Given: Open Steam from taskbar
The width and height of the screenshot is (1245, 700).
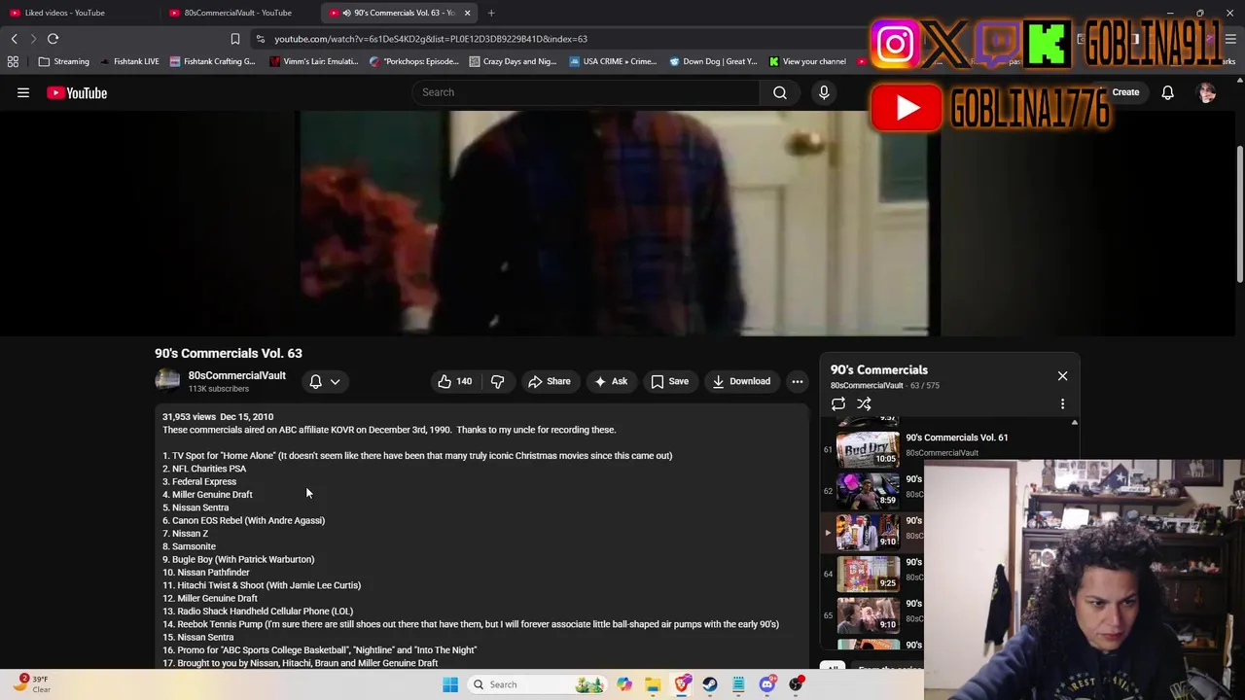Looking at the screenshot, I should [x=710, y=684].
